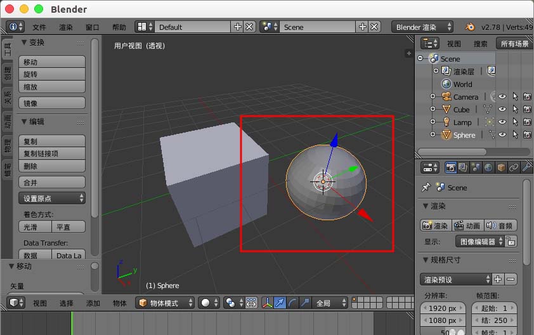Viewport: 534px width, 335px height.
Task: Open the 添加 menu in 3D view header
Action: (93, 303)
